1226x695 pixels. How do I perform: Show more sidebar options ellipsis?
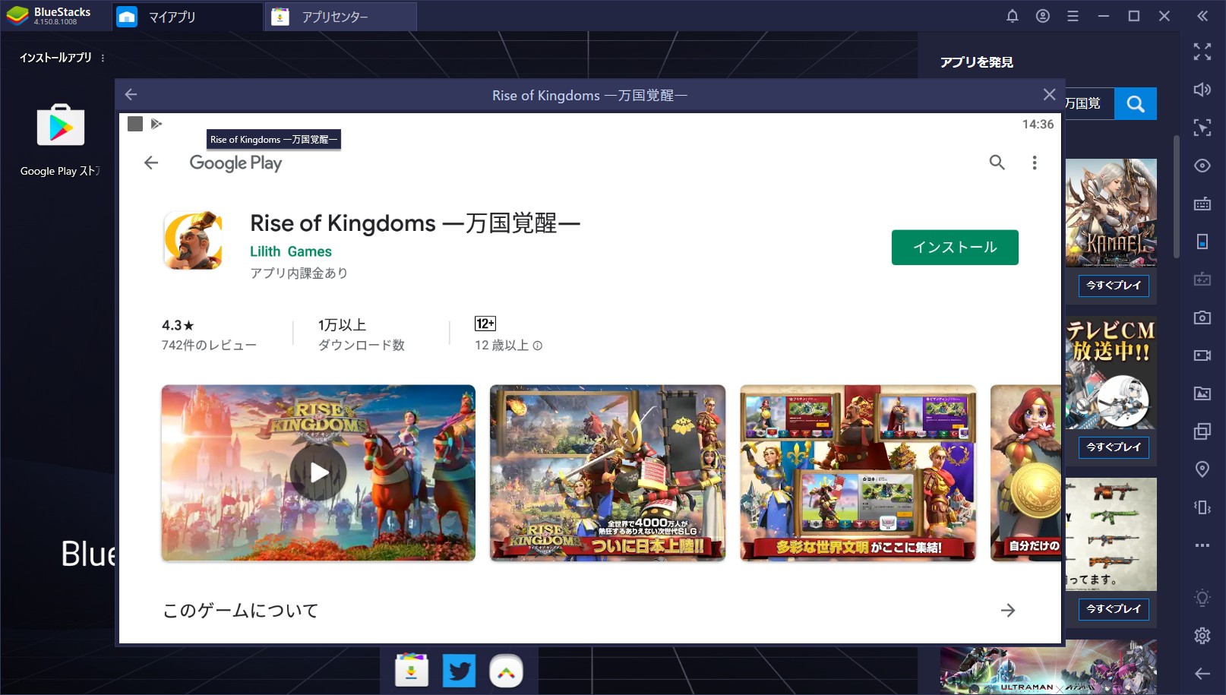coord(1202,545)
